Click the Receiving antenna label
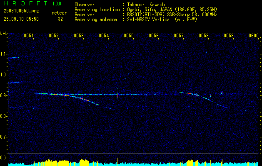The height and width of the screenshot is (166, 262). 96,20
